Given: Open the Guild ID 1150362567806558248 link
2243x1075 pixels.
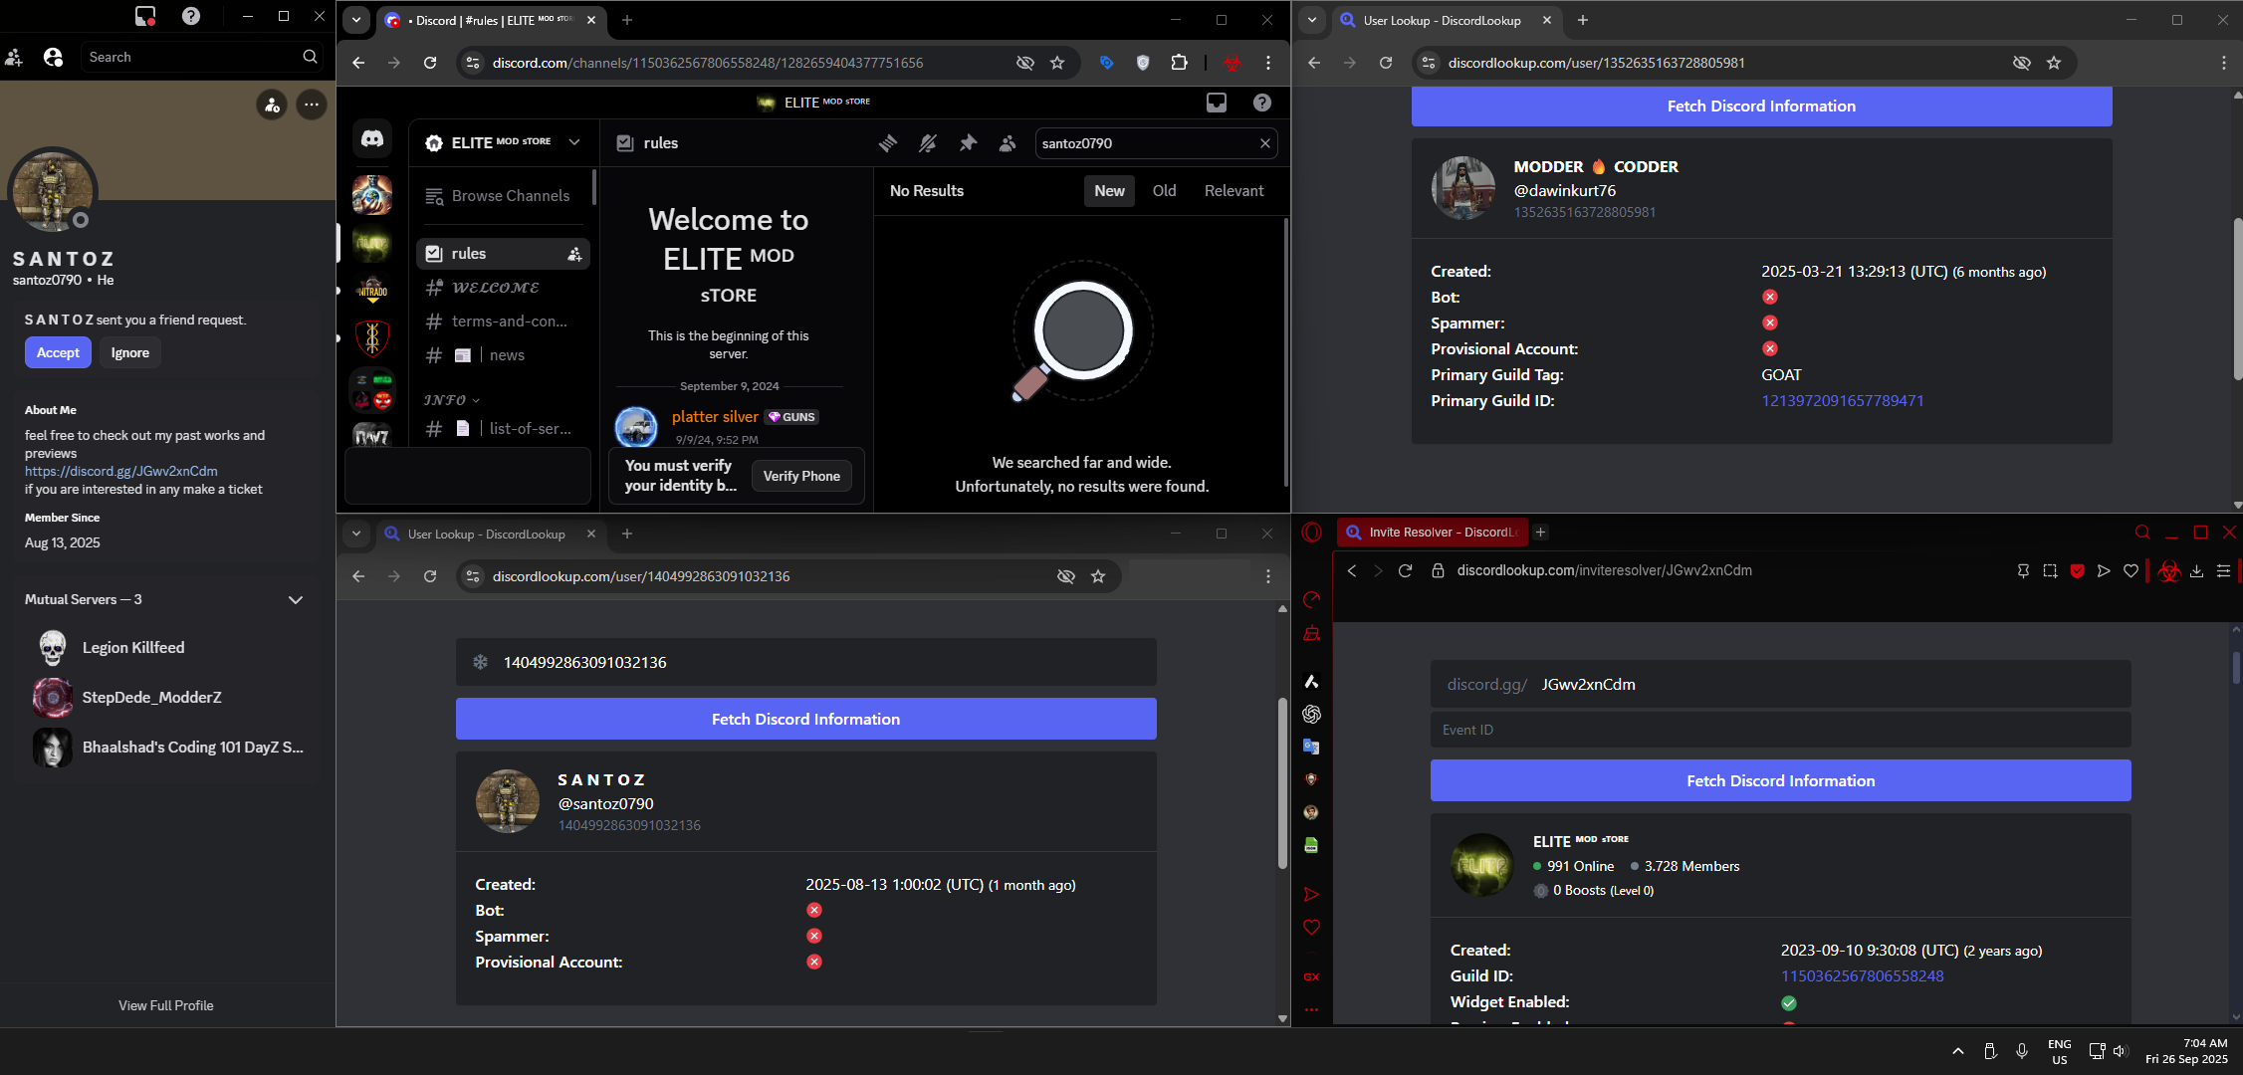Looking at the screenshot, I should tap(1862, 976).
